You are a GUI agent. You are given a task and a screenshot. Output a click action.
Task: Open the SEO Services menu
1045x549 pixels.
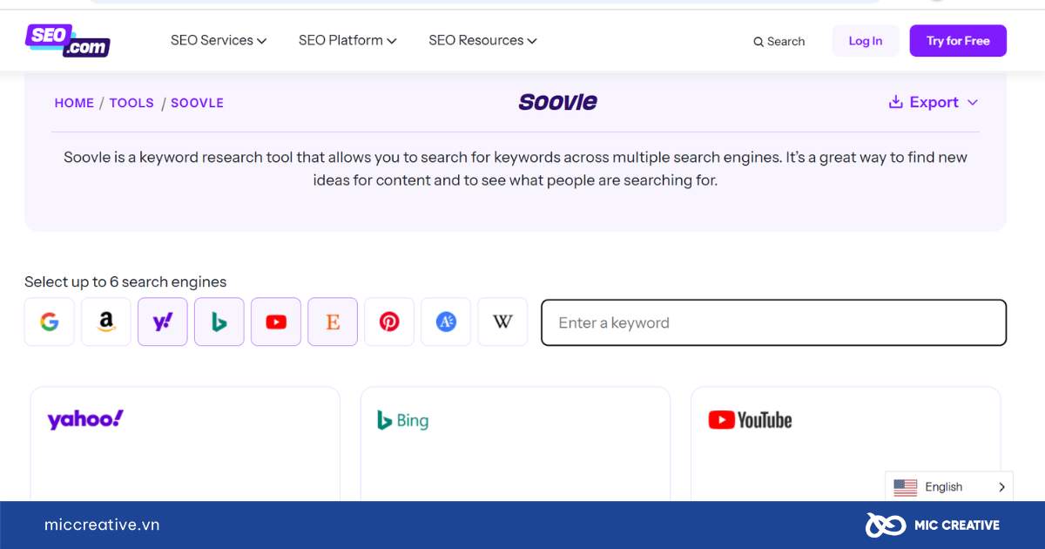tap(219, 40)
